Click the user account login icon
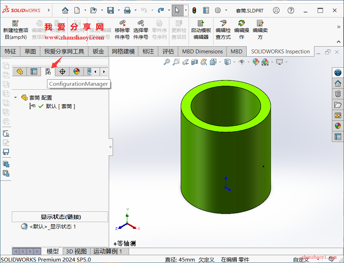This screenshot has width=344, height=263. click(276, 10)
